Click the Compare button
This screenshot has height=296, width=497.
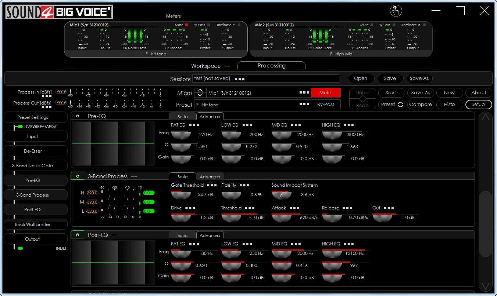420,105
